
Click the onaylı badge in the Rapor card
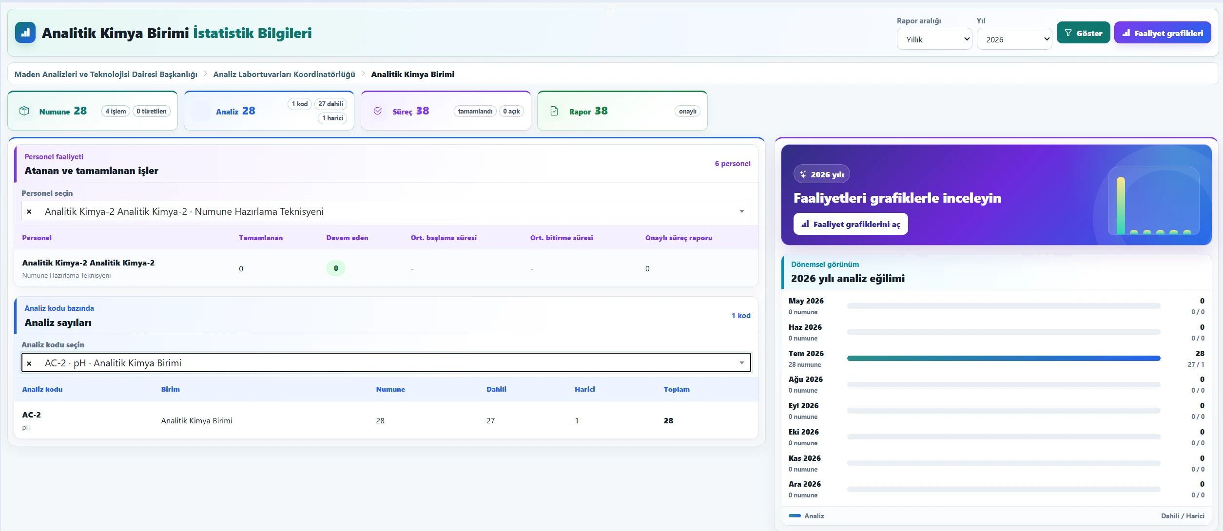687,111
